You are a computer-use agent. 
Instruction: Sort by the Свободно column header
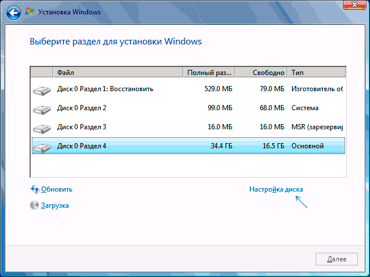tap(261, 73)
